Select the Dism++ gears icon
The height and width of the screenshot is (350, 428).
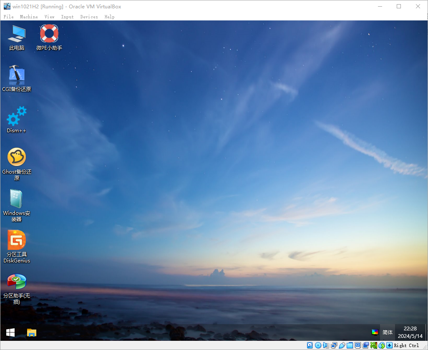17,120
